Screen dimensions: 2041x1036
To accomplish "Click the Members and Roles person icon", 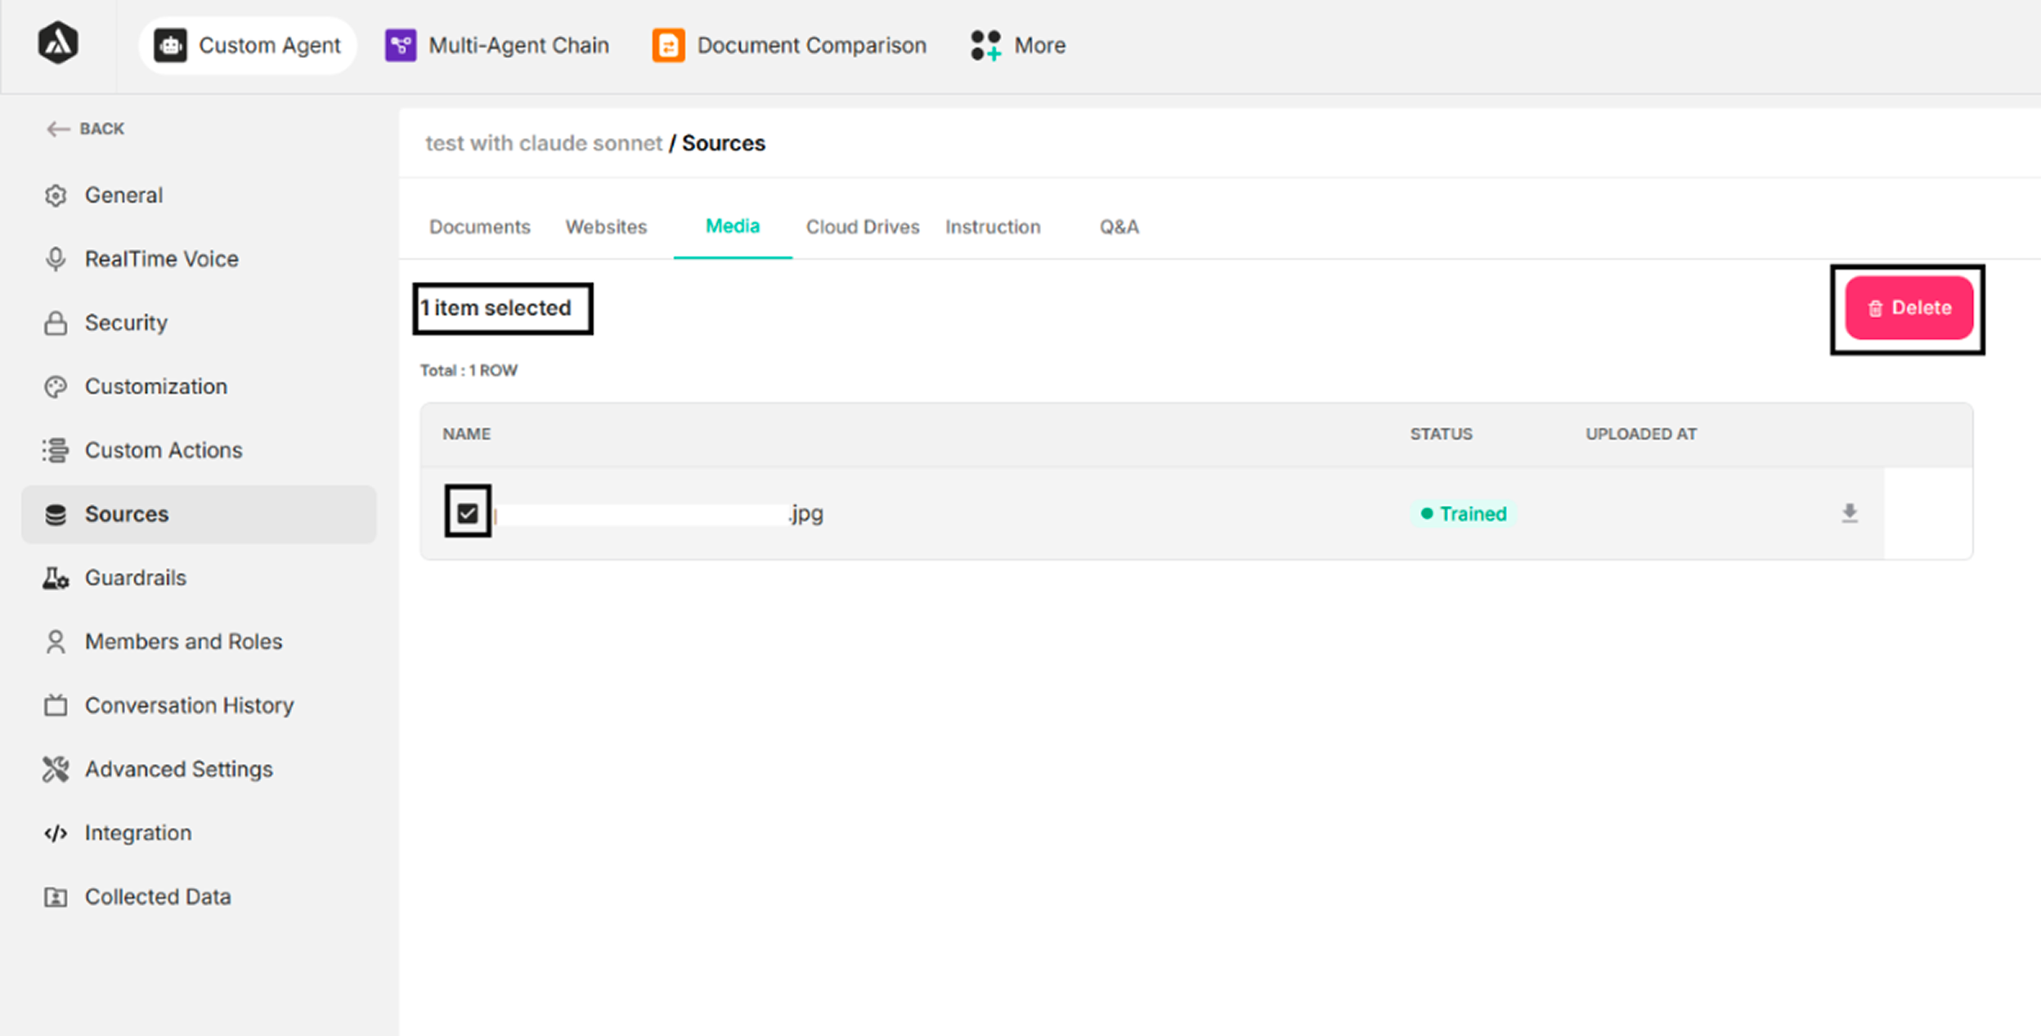I will [56, 641].
